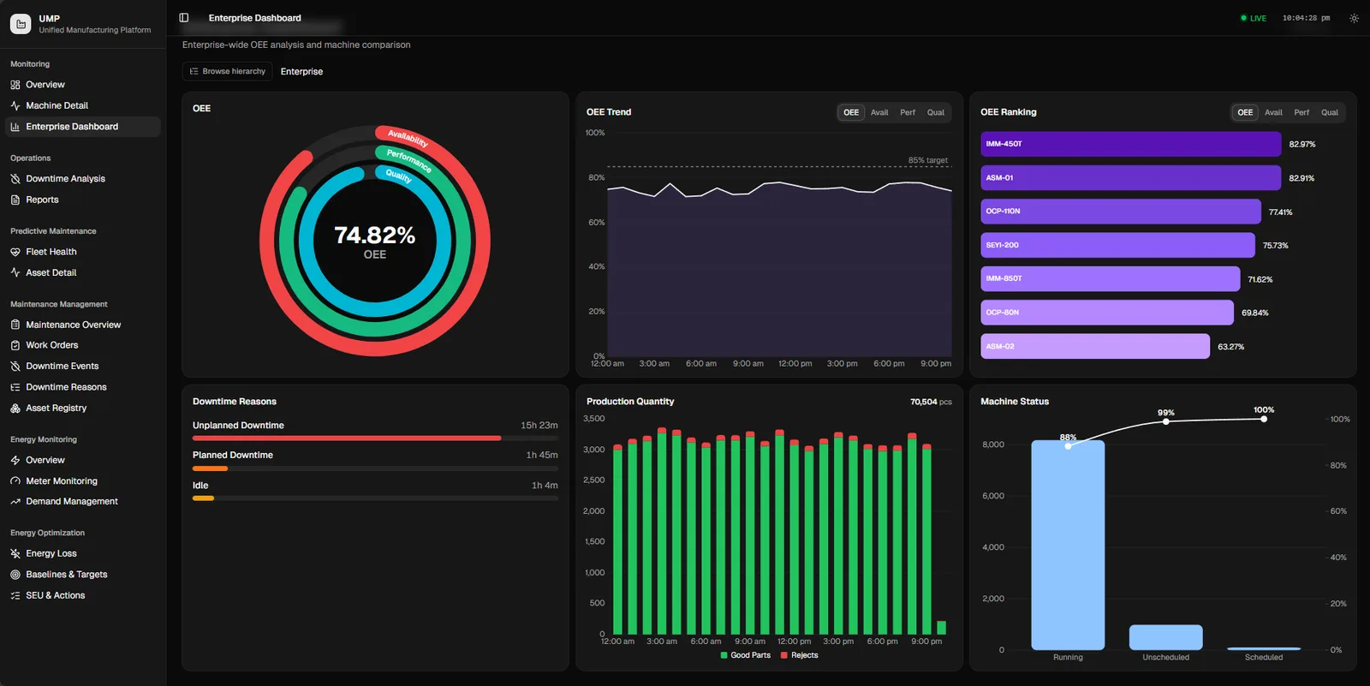Click the Downtime Events icon
This screenshot has height=686, width=1370.
[x=15, y=366]
